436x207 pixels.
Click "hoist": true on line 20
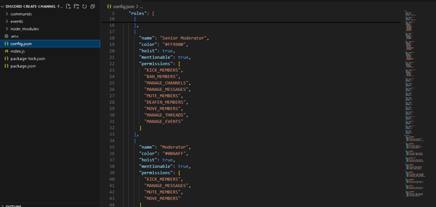tap(157, 51)
